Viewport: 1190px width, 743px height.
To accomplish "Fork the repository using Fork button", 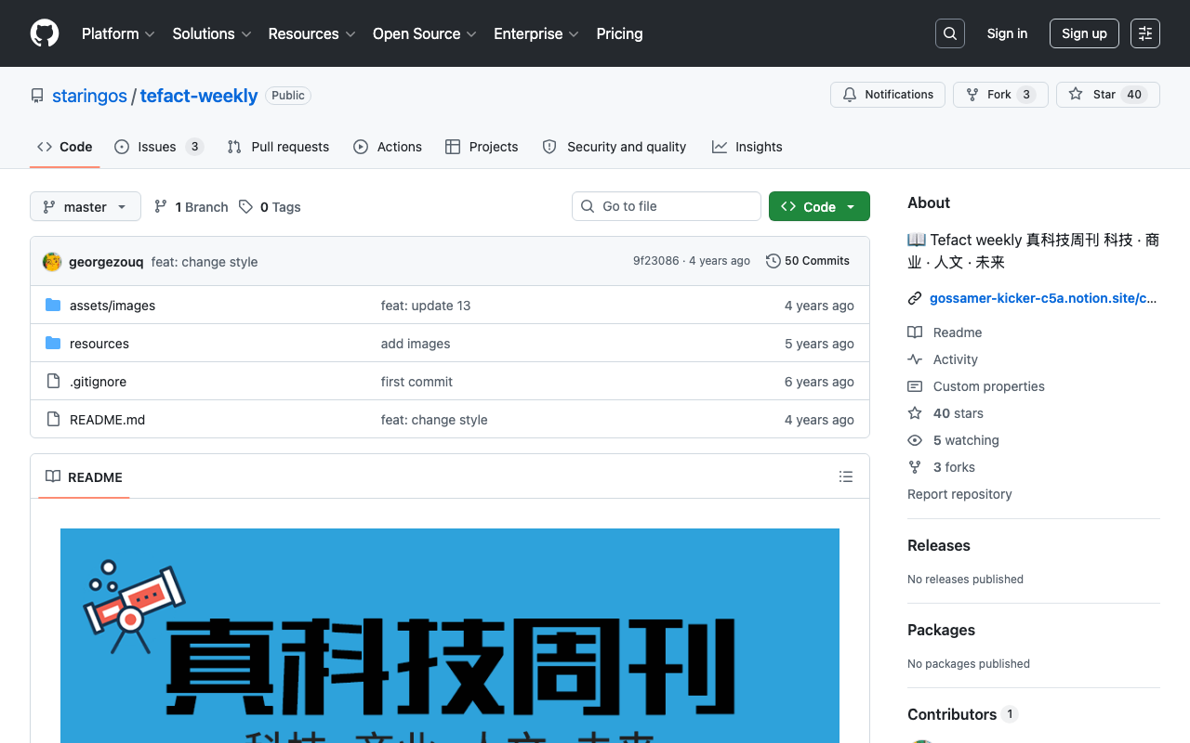I will [x=1001, y=95].
